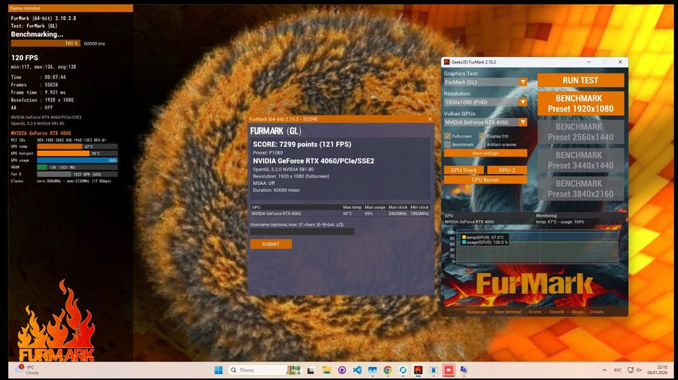Click the VRAM usage bar in monitor
Screen dimensions: 678x380
click(77, 167)
